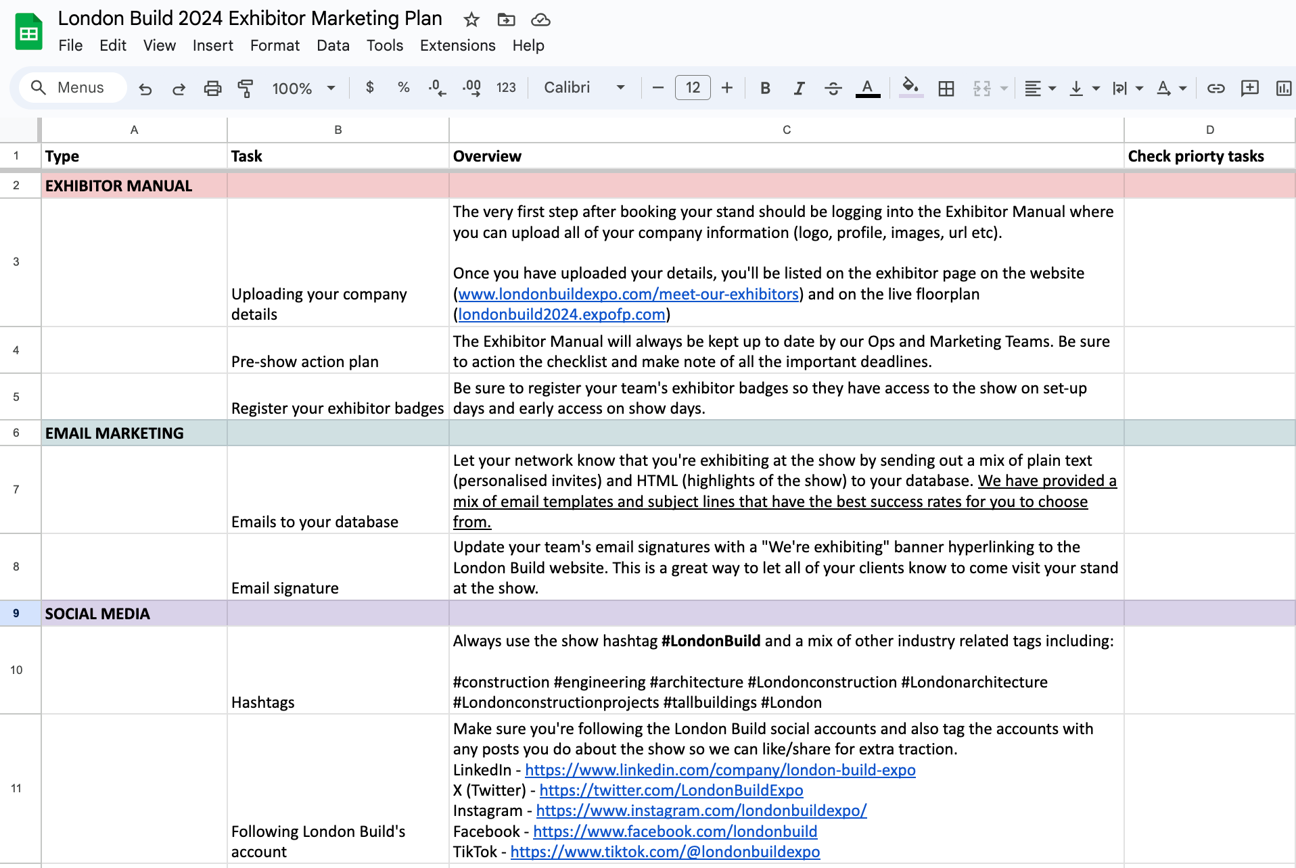Image resolution: width=1296 pixels, height=868 pixels.
Task: Open more number formats 123
Action: click(x=506, y=88)
